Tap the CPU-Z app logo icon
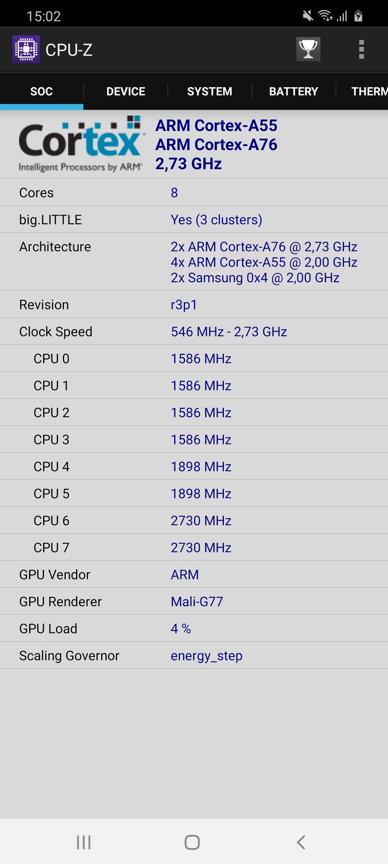388x864 pixels. pyautogui.click(x=26, y=49)
